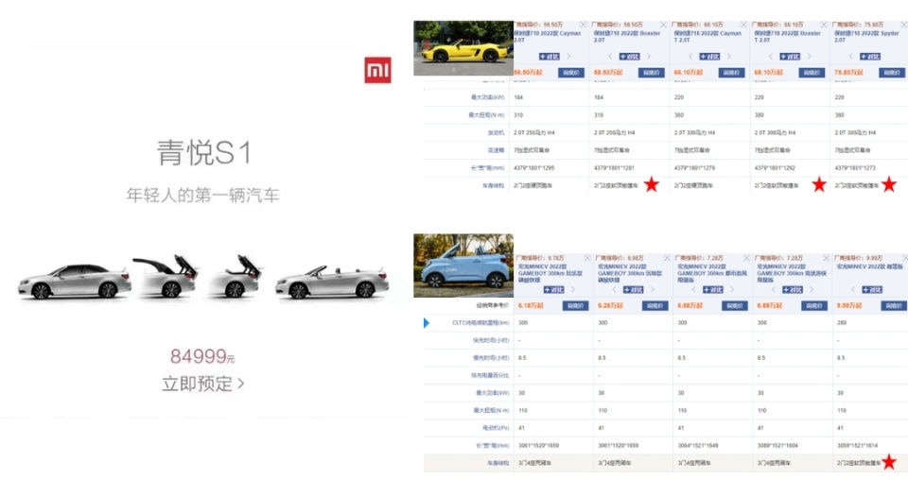The image size is (908, 480).
Task: Click dimension cell 3059*1521*1614
Action: tap(857, 445)
